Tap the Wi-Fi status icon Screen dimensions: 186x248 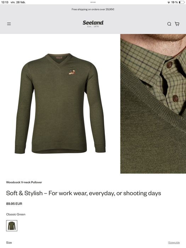click(169, 2)
